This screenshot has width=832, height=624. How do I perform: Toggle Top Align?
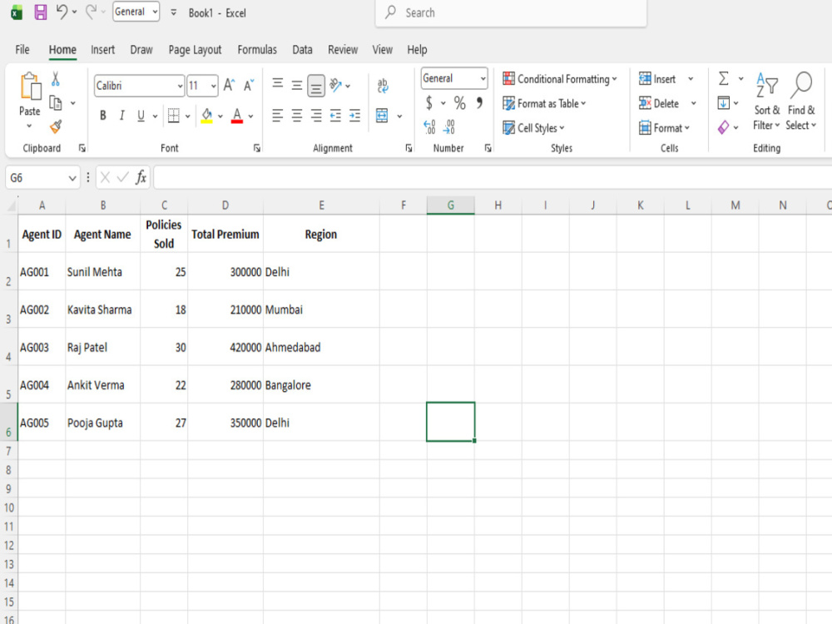278,85
